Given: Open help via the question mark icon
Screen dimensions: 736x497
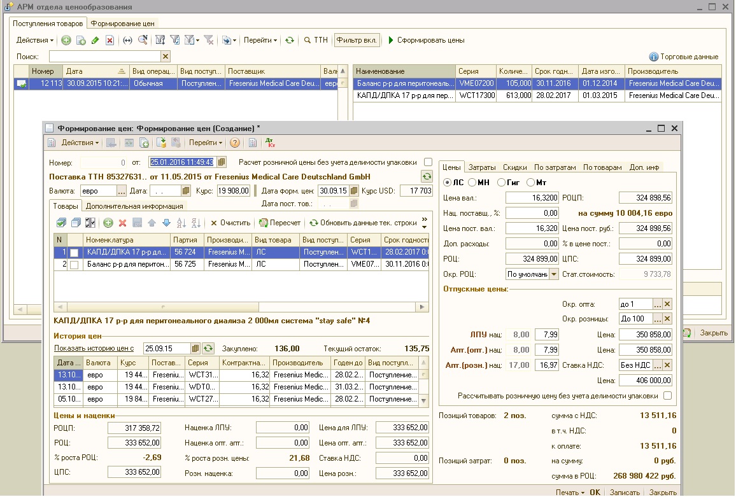Looking at the screenshot, I should pyautogui.click(x=235, y=143).
